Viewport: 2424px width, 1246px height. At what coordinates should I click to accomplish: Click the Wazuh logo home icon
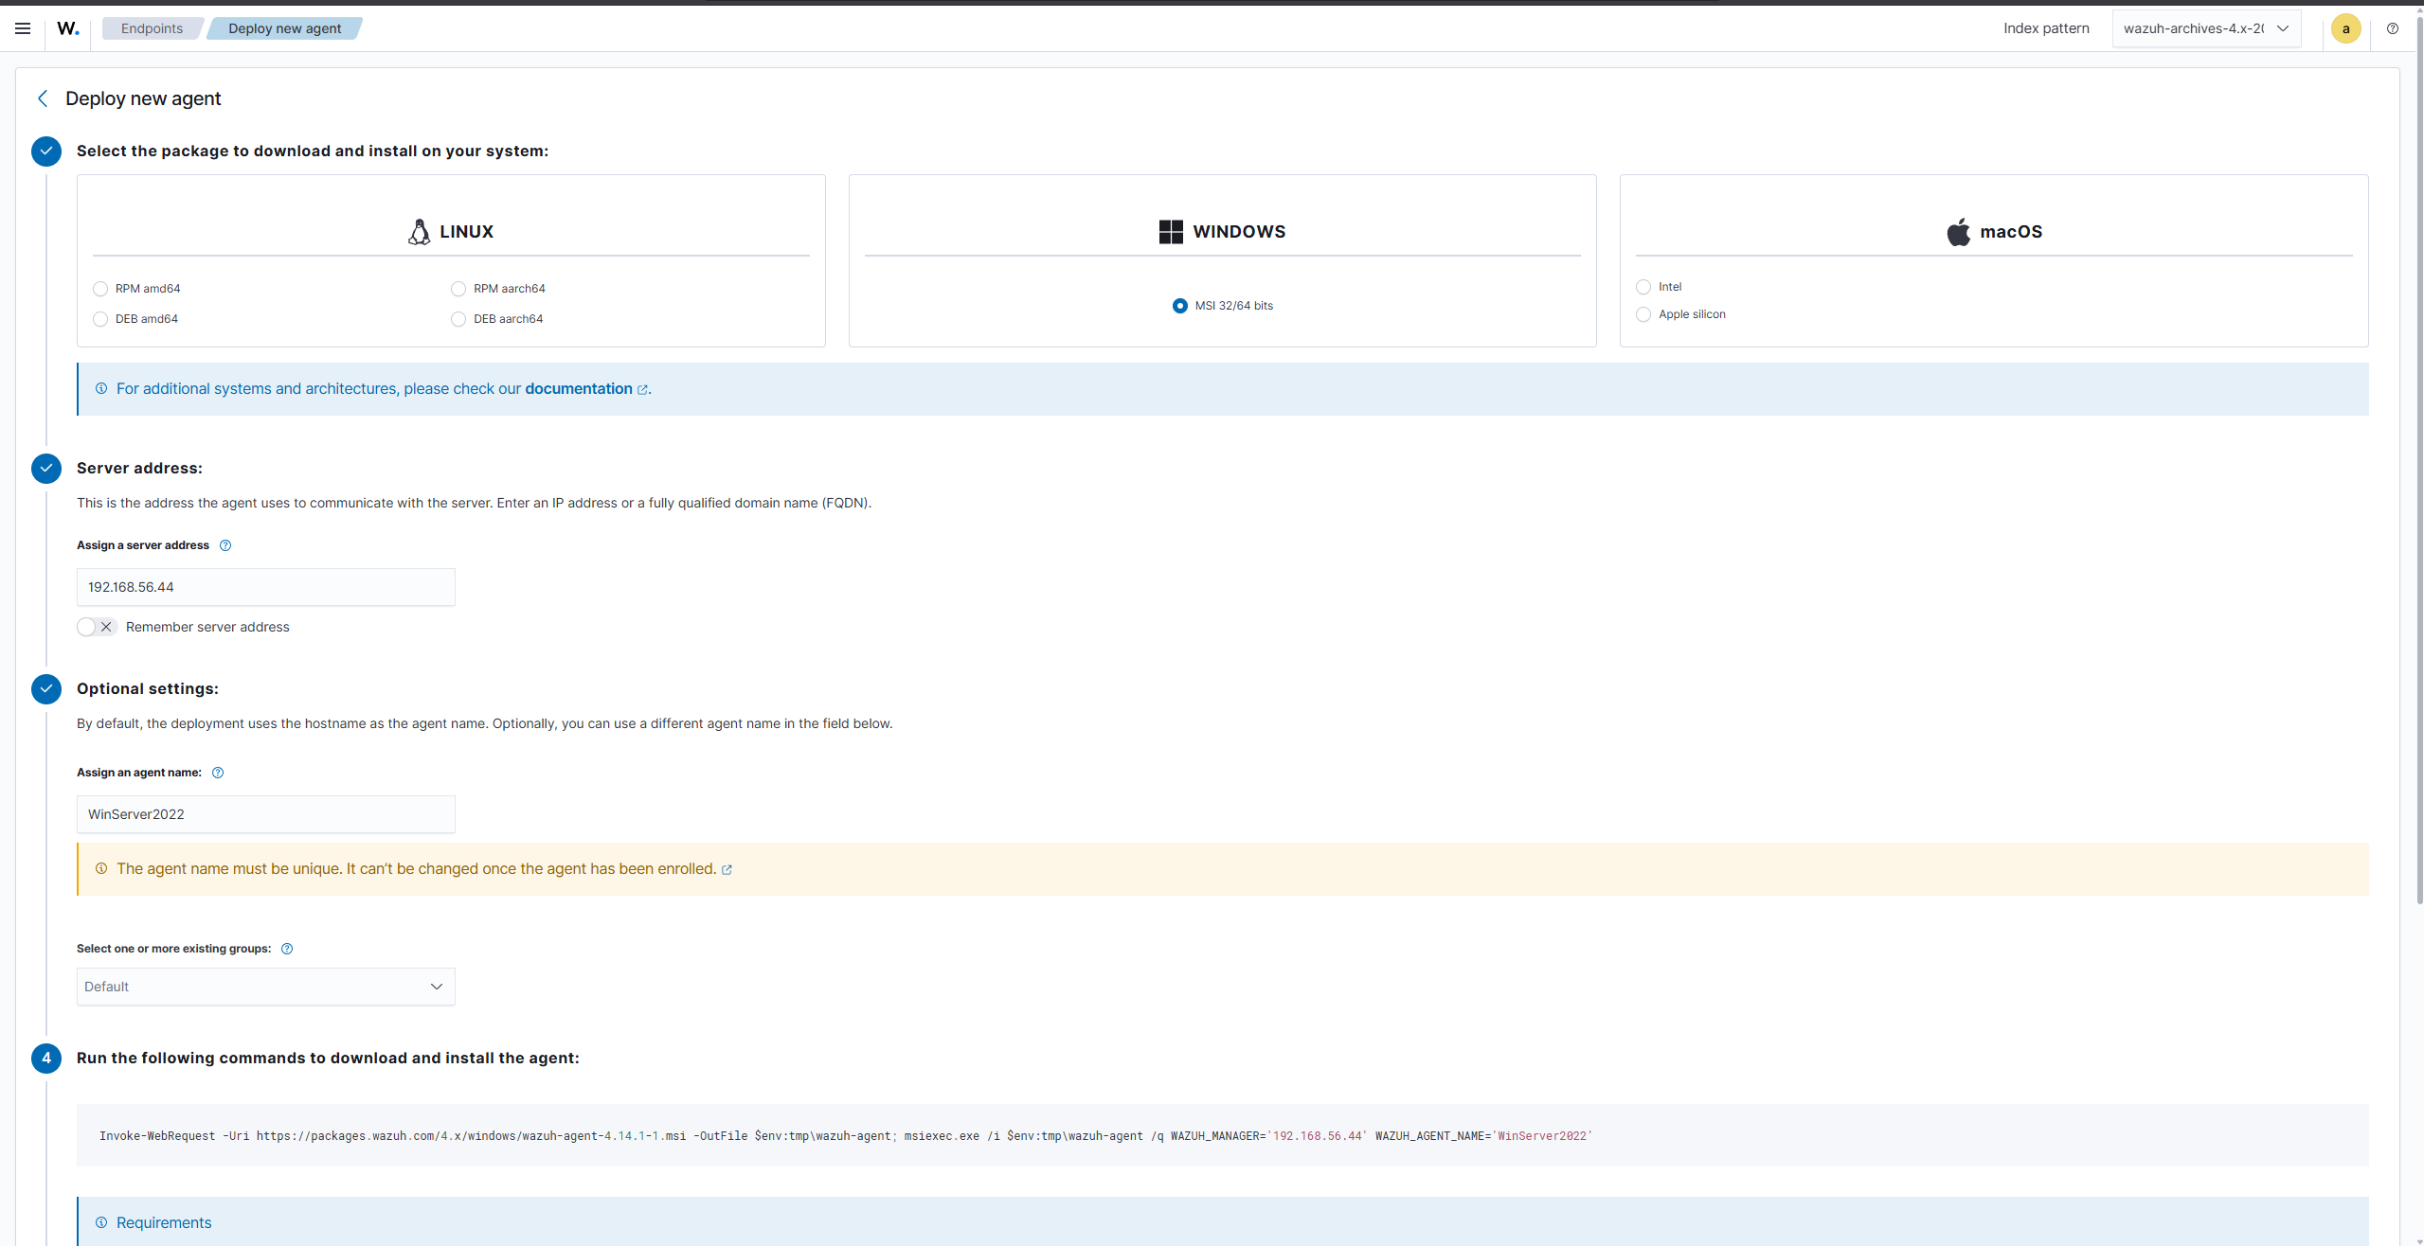68,28
